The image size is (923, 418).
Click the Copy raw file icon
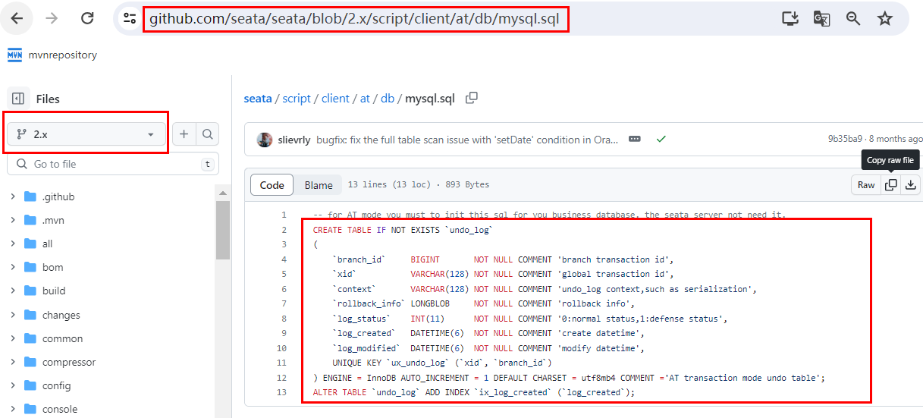[x=891, y=185]
